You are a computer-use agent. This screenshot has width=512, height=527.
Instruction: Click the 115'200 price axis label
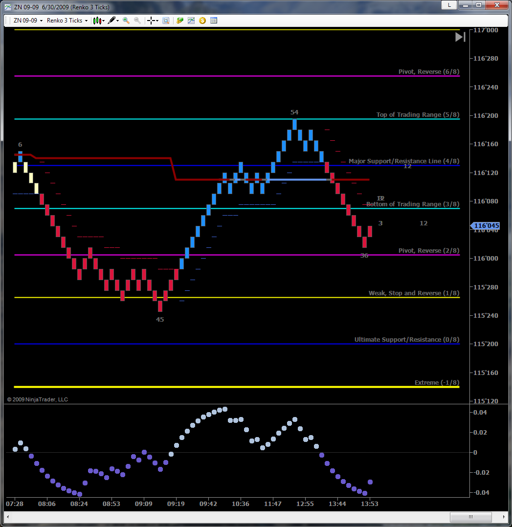point(486,344)
